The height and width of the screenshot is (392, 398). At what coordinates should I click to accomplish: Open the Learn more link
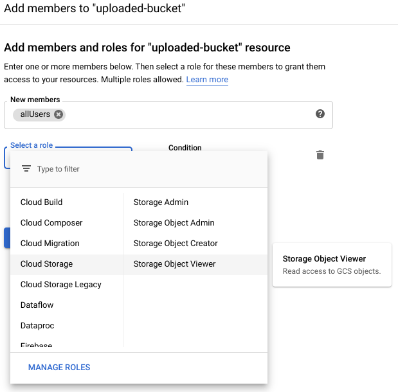tap(207, 80)
